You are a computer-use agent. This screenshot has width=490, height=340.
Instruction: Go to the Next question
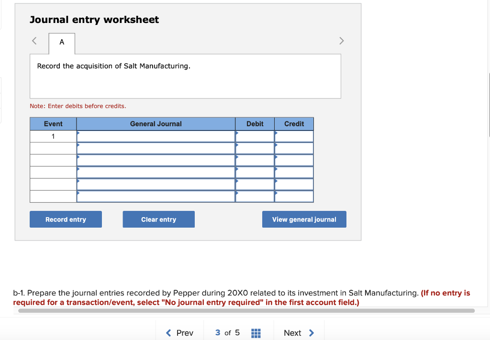click(x=299, y=333)
